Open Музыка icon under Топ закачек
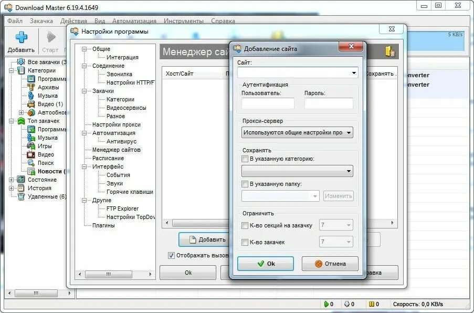 click(31, 138)
